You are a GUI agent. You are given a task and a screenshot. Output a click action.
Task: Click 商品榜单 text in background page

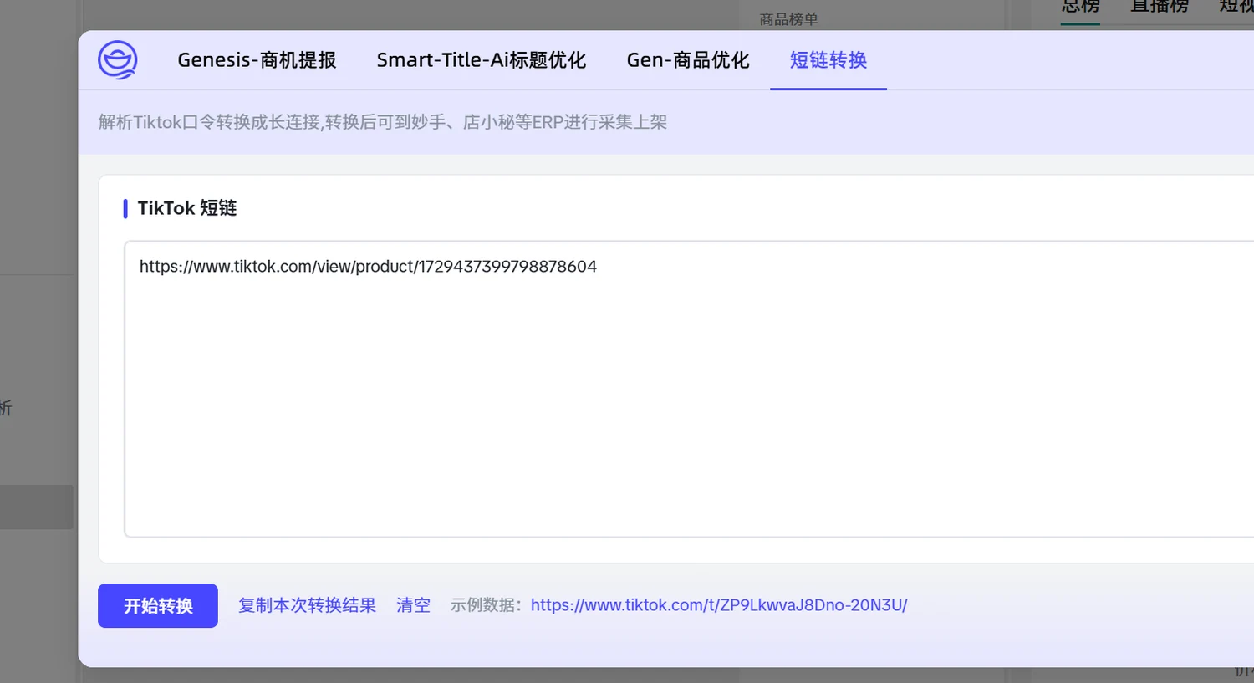pos(789,19)
